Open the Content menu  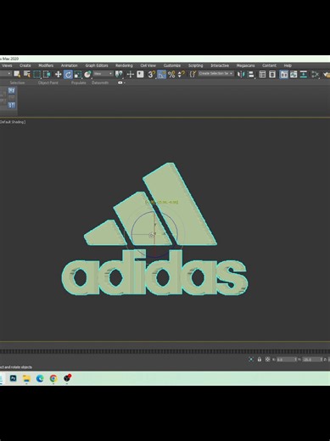point(269,65)
